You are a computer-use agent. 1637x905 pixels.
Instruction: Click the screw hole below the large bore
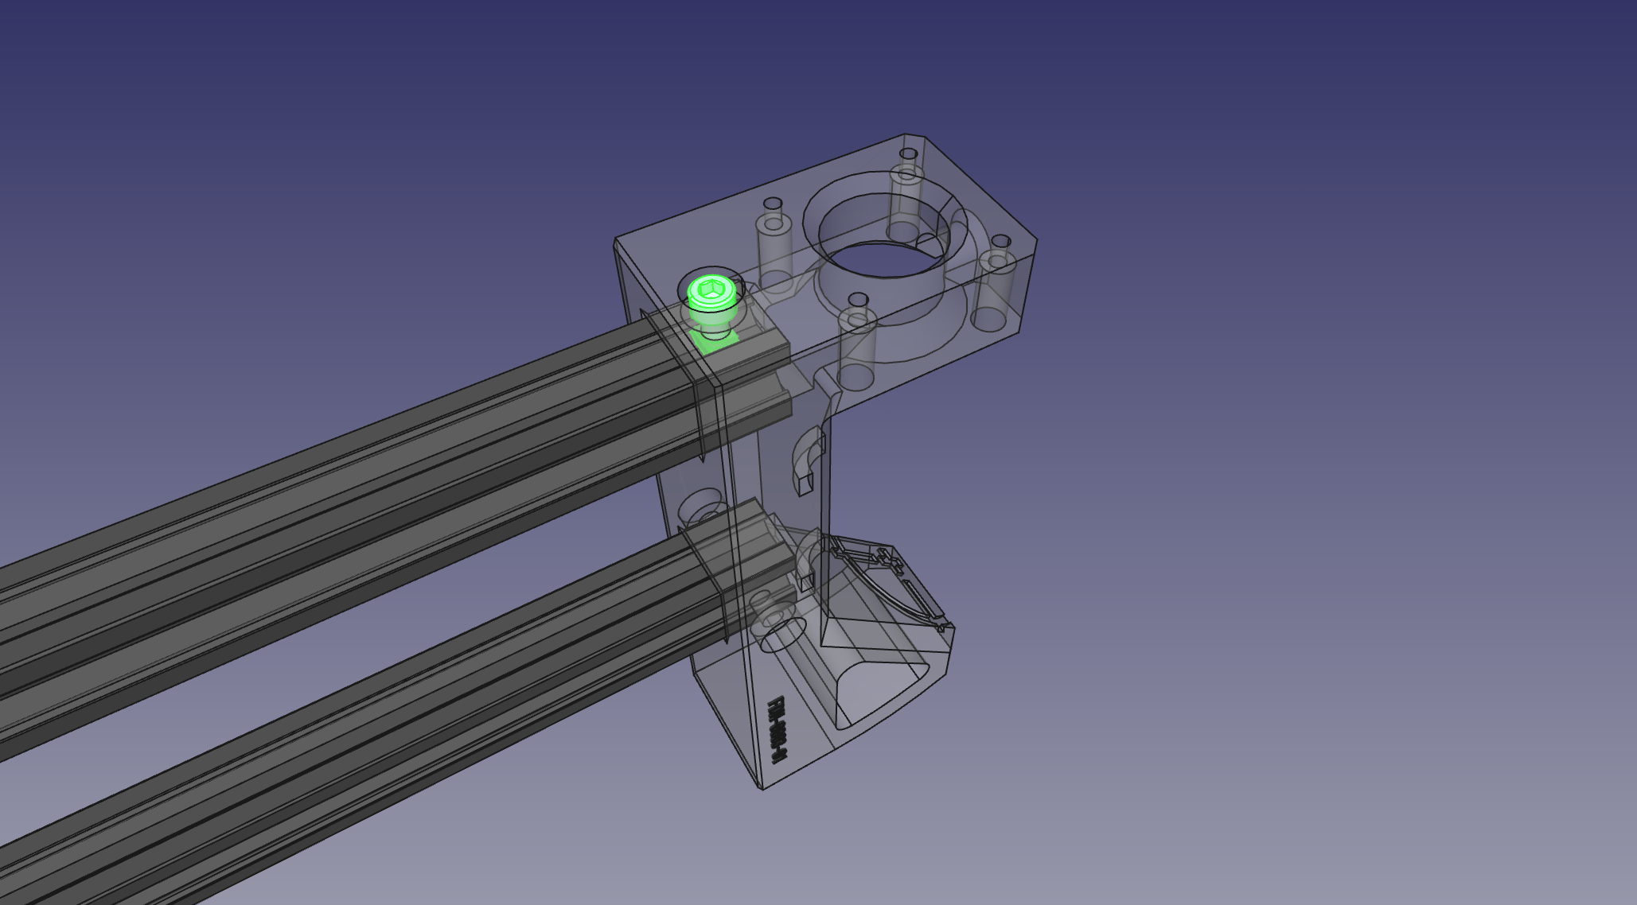(x=857, y=301)
